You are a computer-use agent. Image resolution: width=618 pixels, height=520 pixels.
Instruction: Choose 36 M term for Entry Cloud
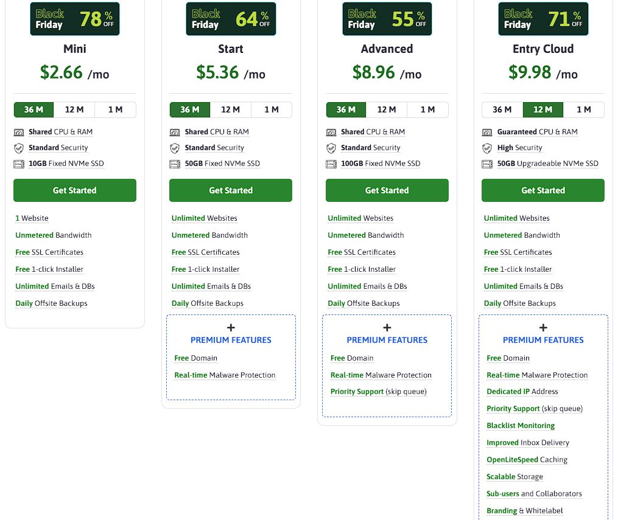(x=502, y=109)
